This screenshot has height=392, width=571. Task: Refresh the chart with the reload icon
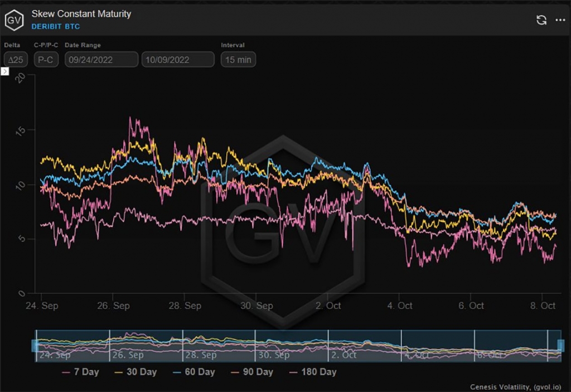(541, 20)
